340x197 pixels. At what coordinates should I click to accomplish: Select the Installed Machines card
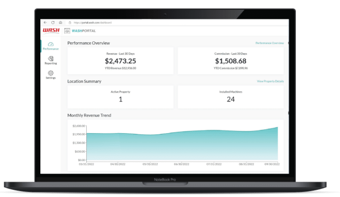(231, 97)
